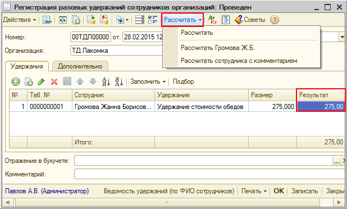Select Рассчитать Громова Ж.Б. menu item
The height and width of the screenshot is (209, 347).
pos(217,48)
